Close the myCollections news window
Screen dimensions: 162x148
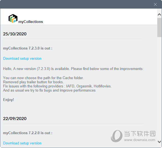point(155,4)
